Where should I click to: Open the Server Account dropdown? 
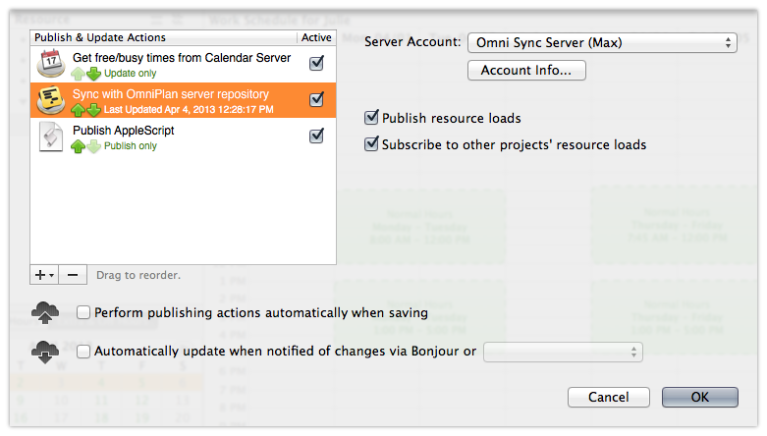point(601,42)
